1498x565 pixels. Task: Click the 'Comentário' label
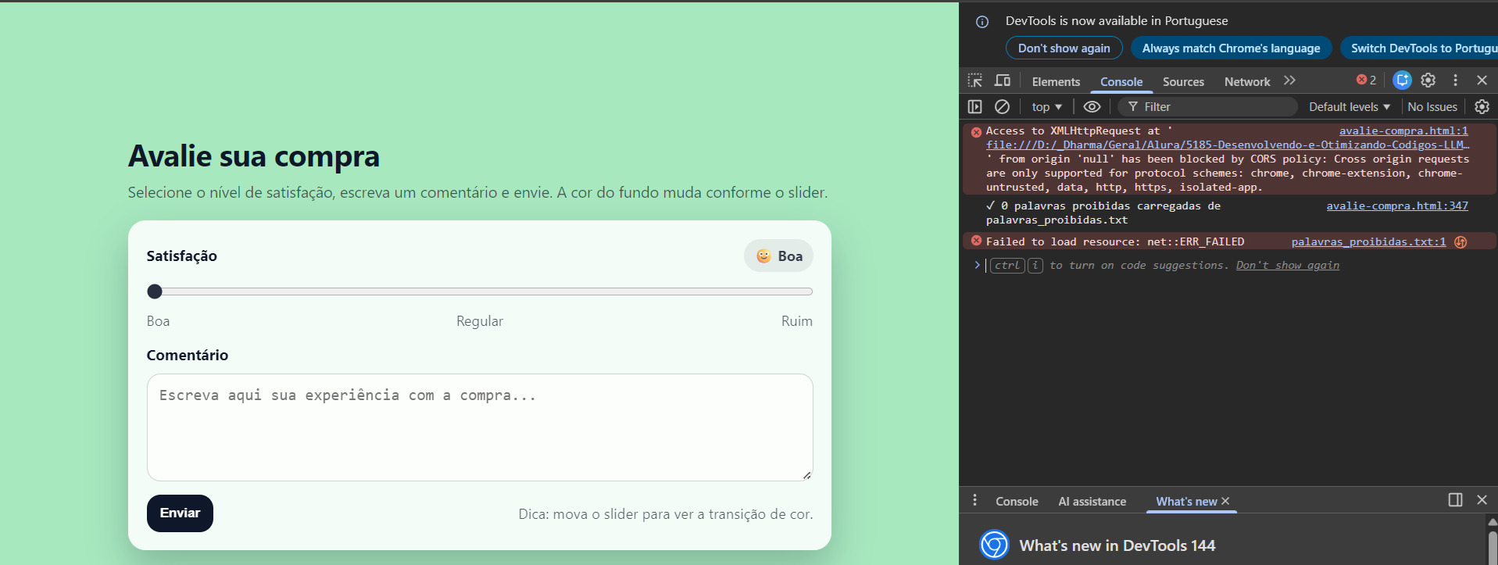[x=188, y=355]
